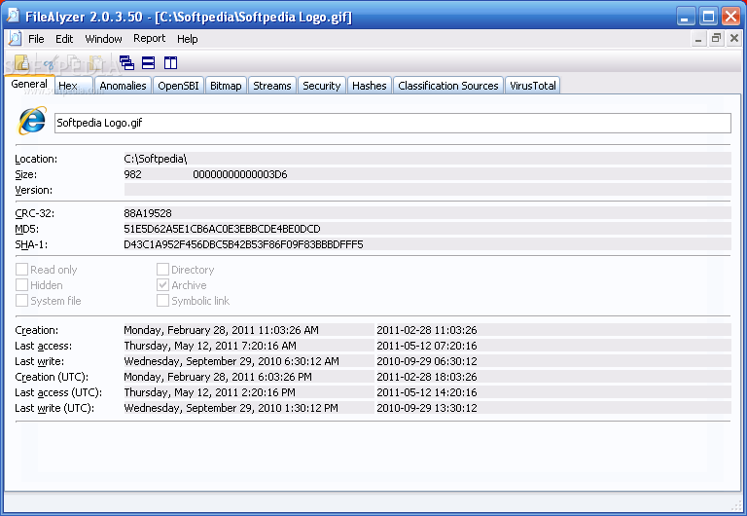Toggle the Symbolic link checkbox

pos(163,301)
